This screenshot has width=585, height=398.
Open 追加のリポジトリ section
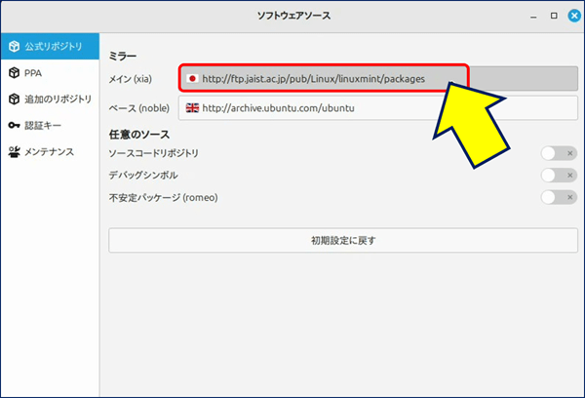[x=50, y=99]
